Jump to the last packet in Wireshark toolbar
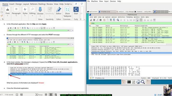The image size is (172, 96). click(134, 20)
